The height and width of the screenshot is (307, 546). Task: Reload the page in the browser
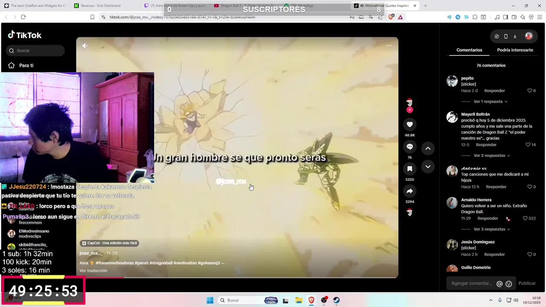(23, 17)
